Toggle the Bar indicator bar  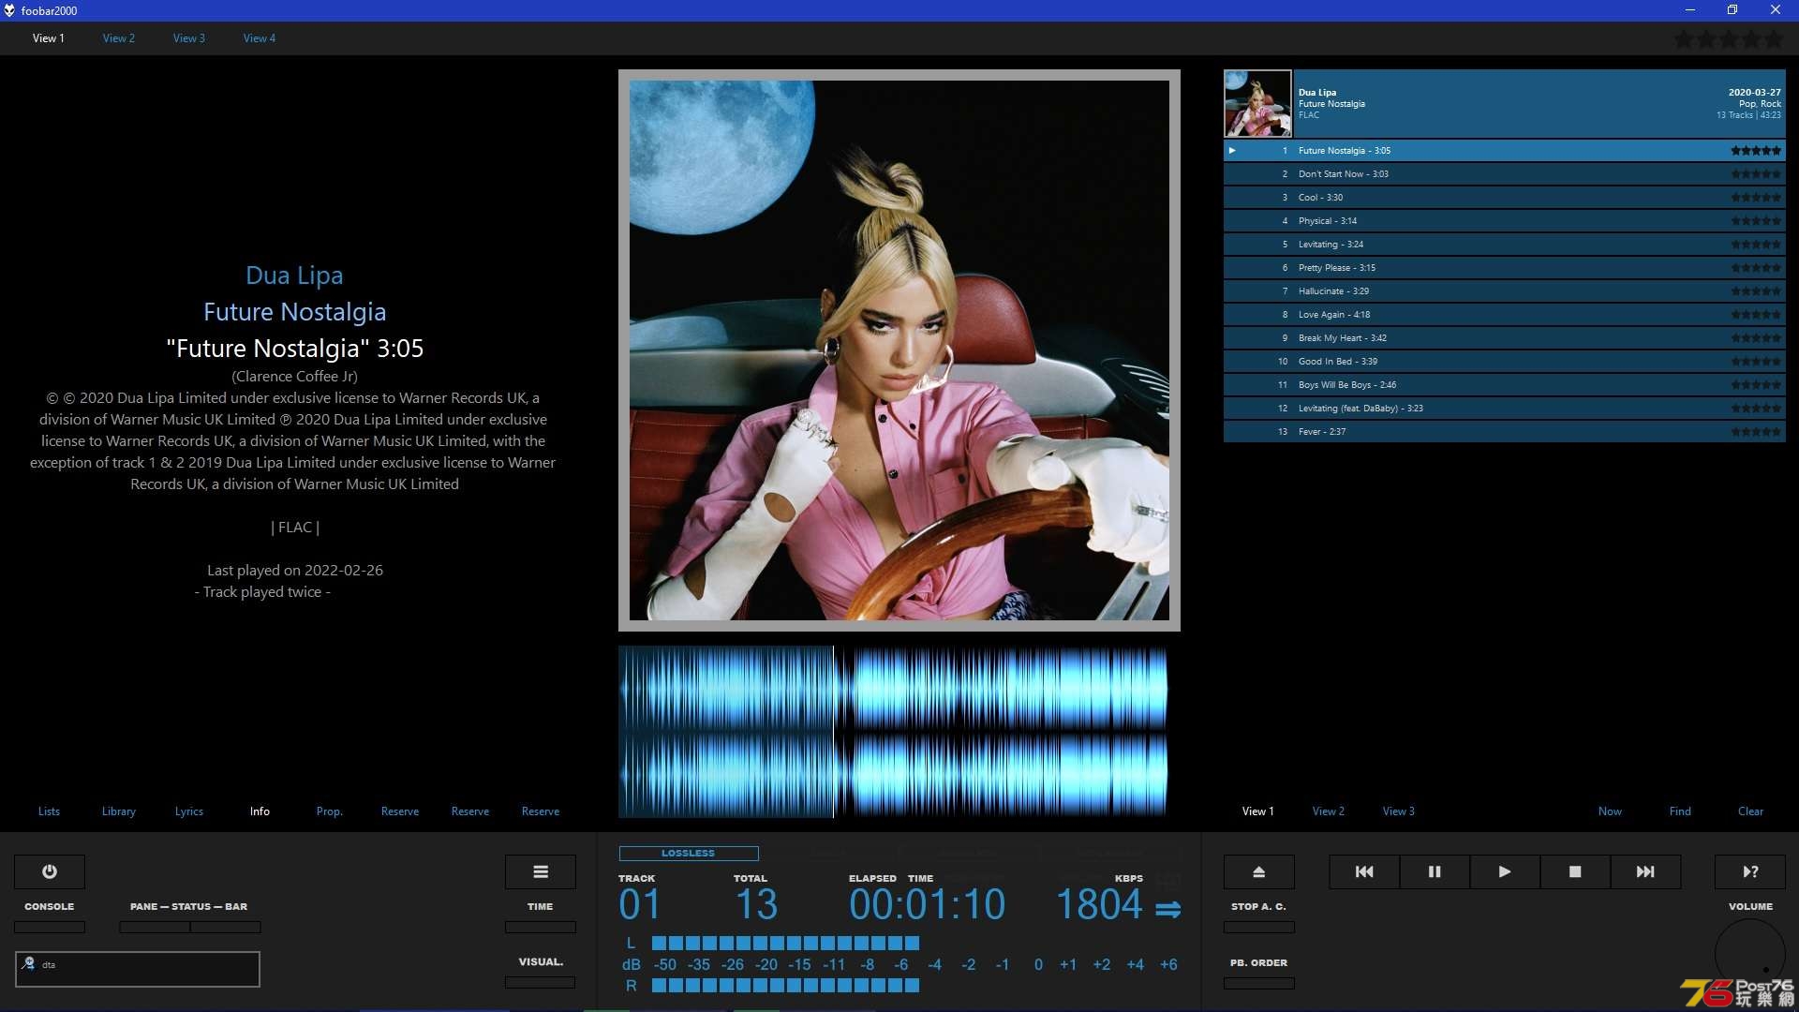(226, 927)
